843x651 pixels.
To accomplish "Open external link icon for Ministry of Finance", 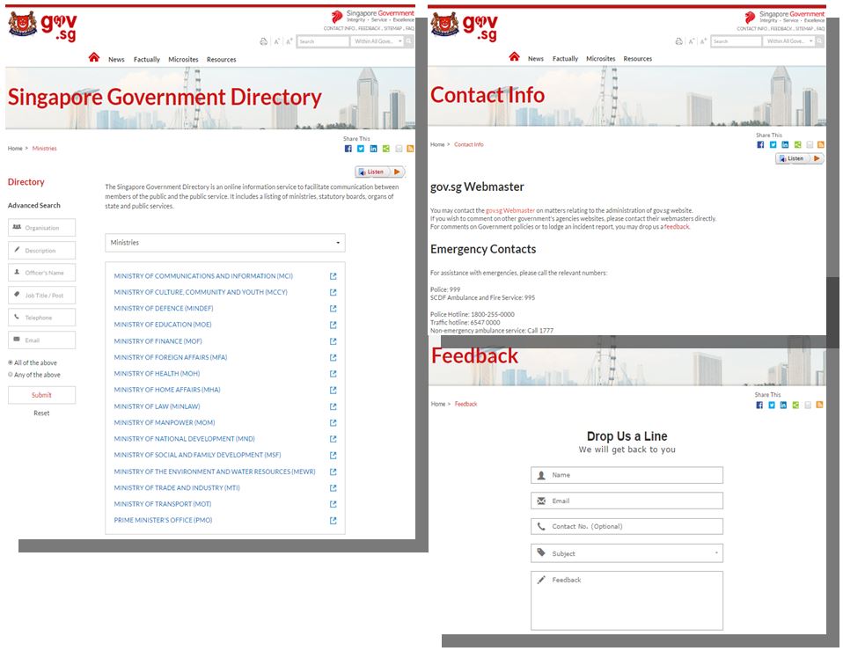I will (x=333, y=341).
